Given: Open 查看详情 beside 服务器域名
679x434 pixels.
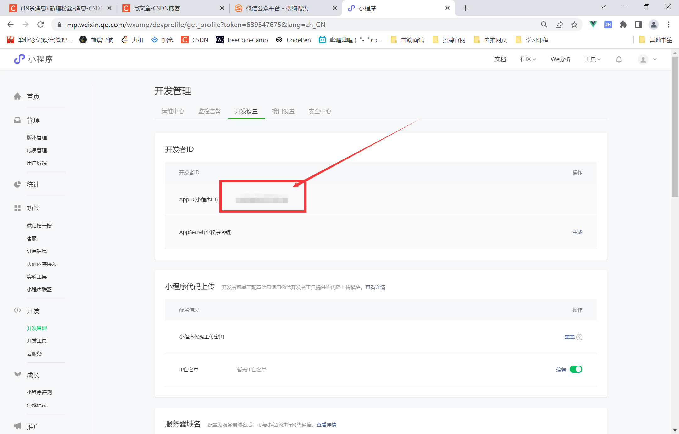Looking at the screenshot, I should (326, 425).
